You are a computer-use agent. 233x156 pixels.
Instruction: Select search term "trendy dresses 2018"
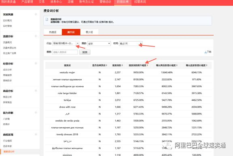tap(67, 134)
